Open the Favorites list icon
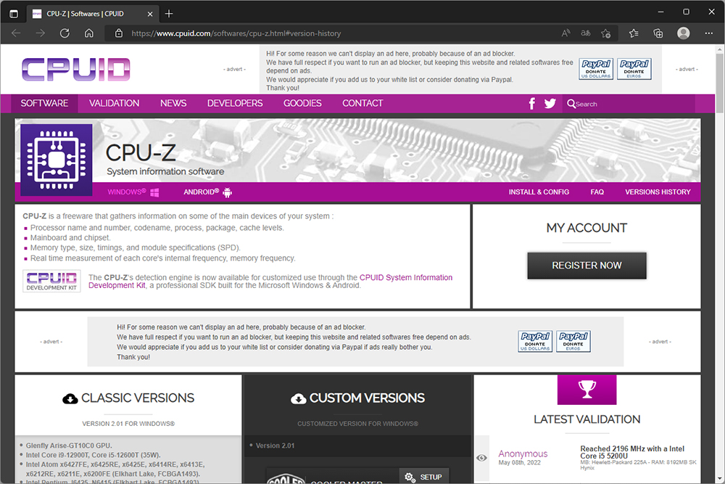This screenshot has height=484, width=725. [x=634, y=33]
